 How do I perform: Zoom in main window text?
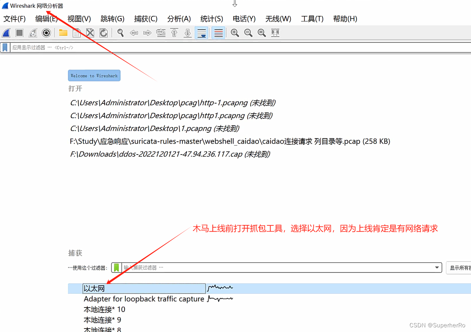pyautogui.click(x=235, y=33)
